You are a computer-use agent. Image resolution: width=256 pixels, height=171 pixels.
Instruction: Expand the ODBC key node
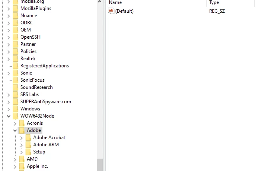(9, 23)
